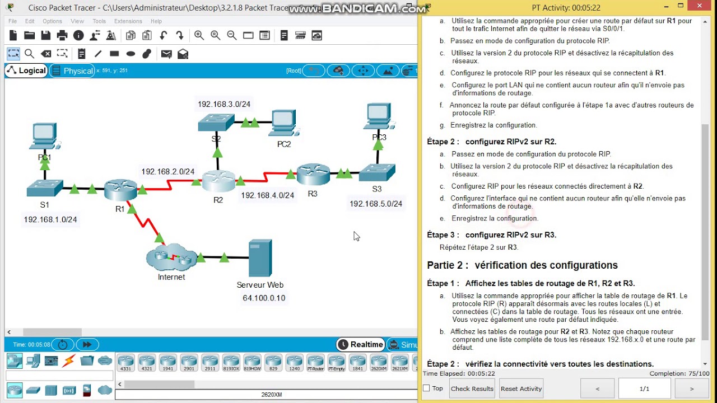This screenshot has height=403, width=717.
Task: Go to next instruction page
Action: click(x=692, y=388)
